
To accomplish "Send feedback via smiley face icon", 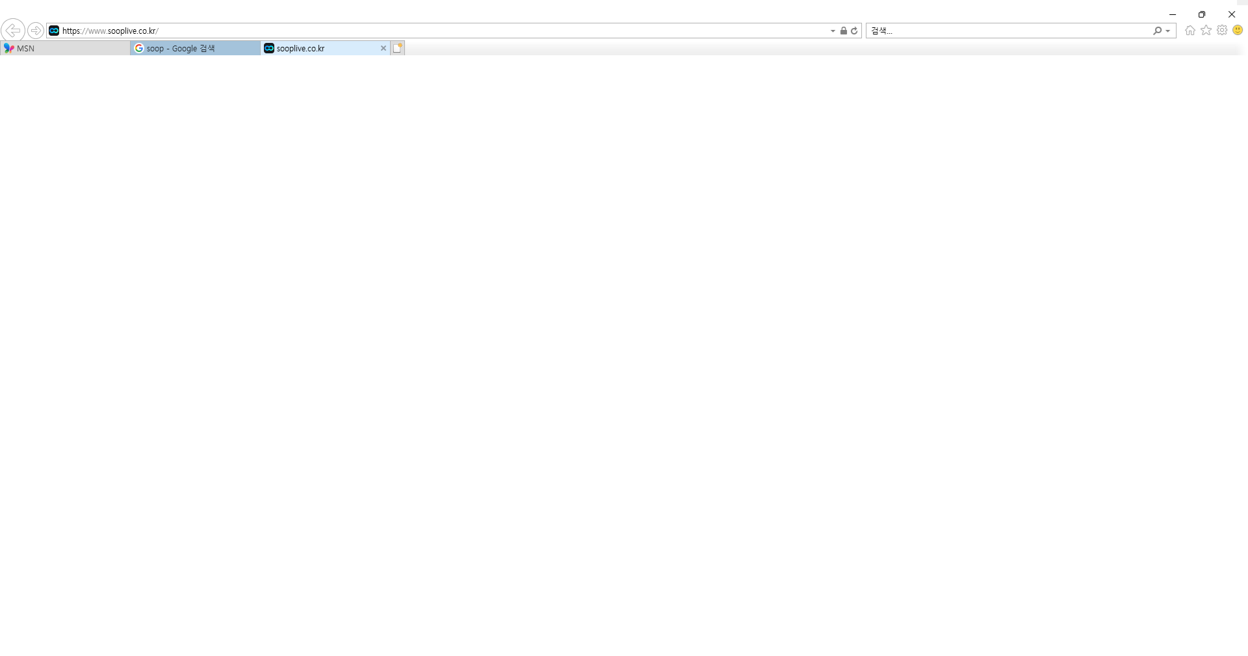I will pos(1238,31).
